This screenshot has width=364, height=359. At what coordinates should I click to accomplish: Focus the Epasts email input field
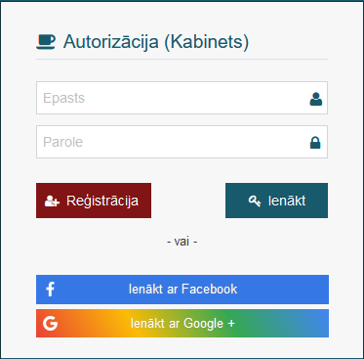pos(182,98)
